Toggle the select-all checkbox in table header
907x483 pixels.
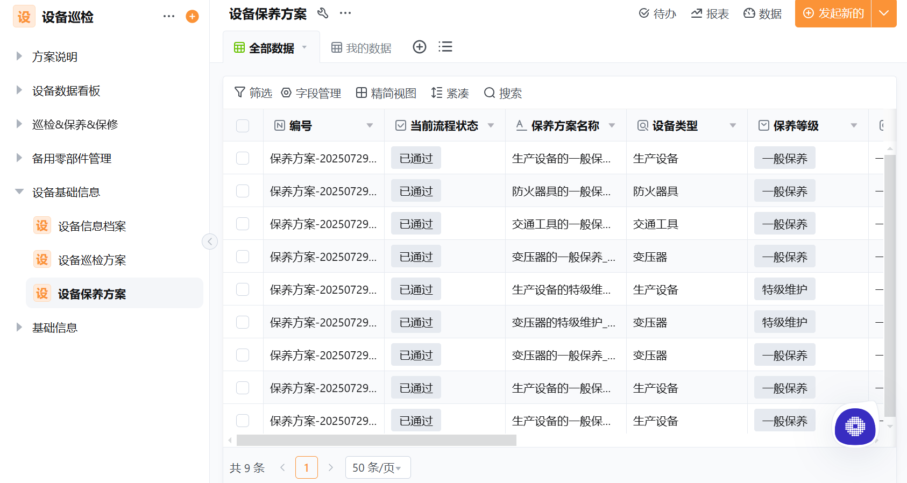click(x=243, y=126)
